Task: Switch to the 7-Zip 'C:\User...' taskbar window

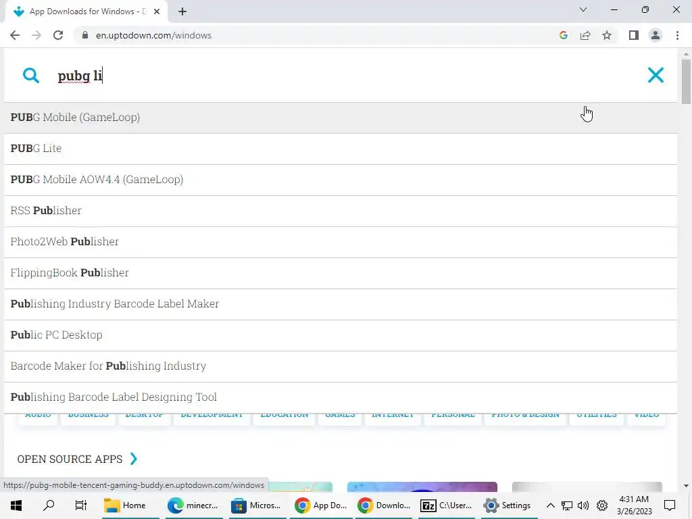Action: [447, 505]
